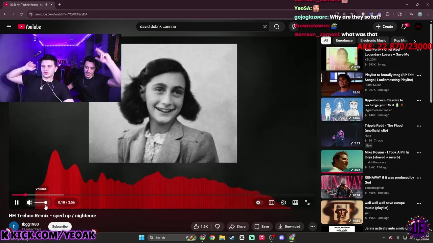Toggle theater mode on the player
Viewport: 433px width, 243px height.
295,202
